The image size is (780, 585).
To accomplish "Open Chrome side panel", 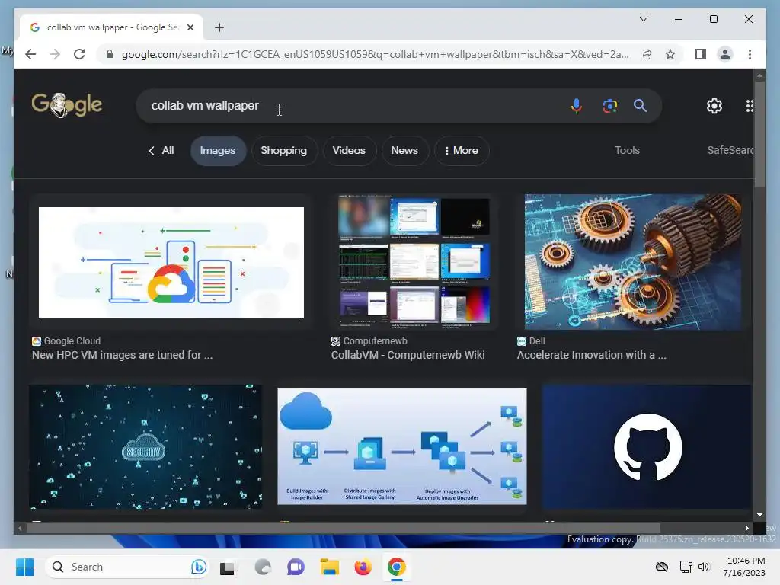I will [x=701, y=54].
